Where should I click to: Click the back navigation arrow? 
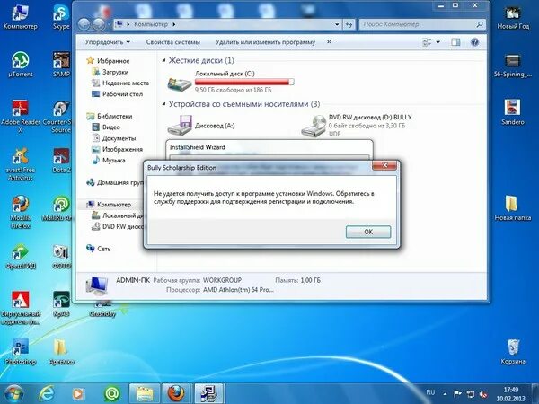pos(84,24)
